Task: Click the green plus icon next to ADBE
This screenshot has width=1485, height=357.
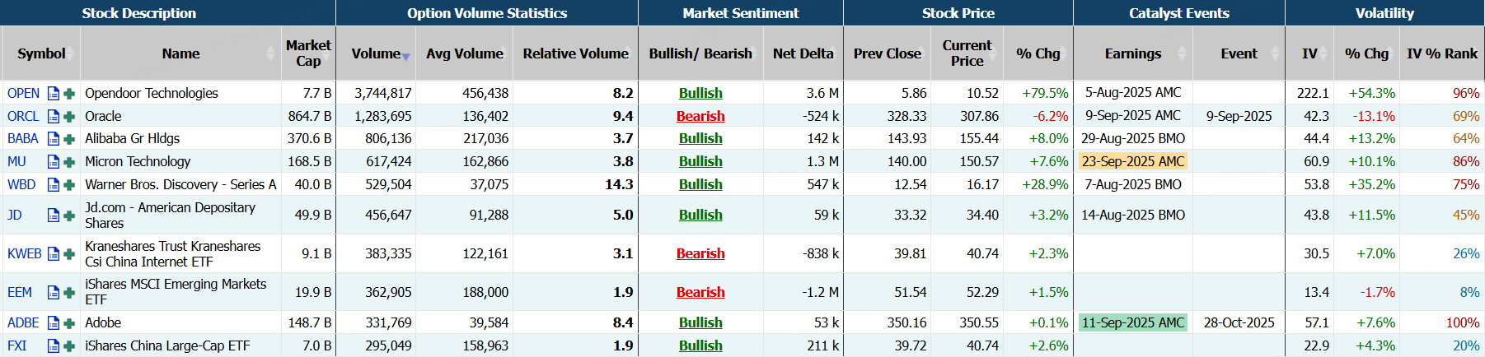Action: (69, 323)
